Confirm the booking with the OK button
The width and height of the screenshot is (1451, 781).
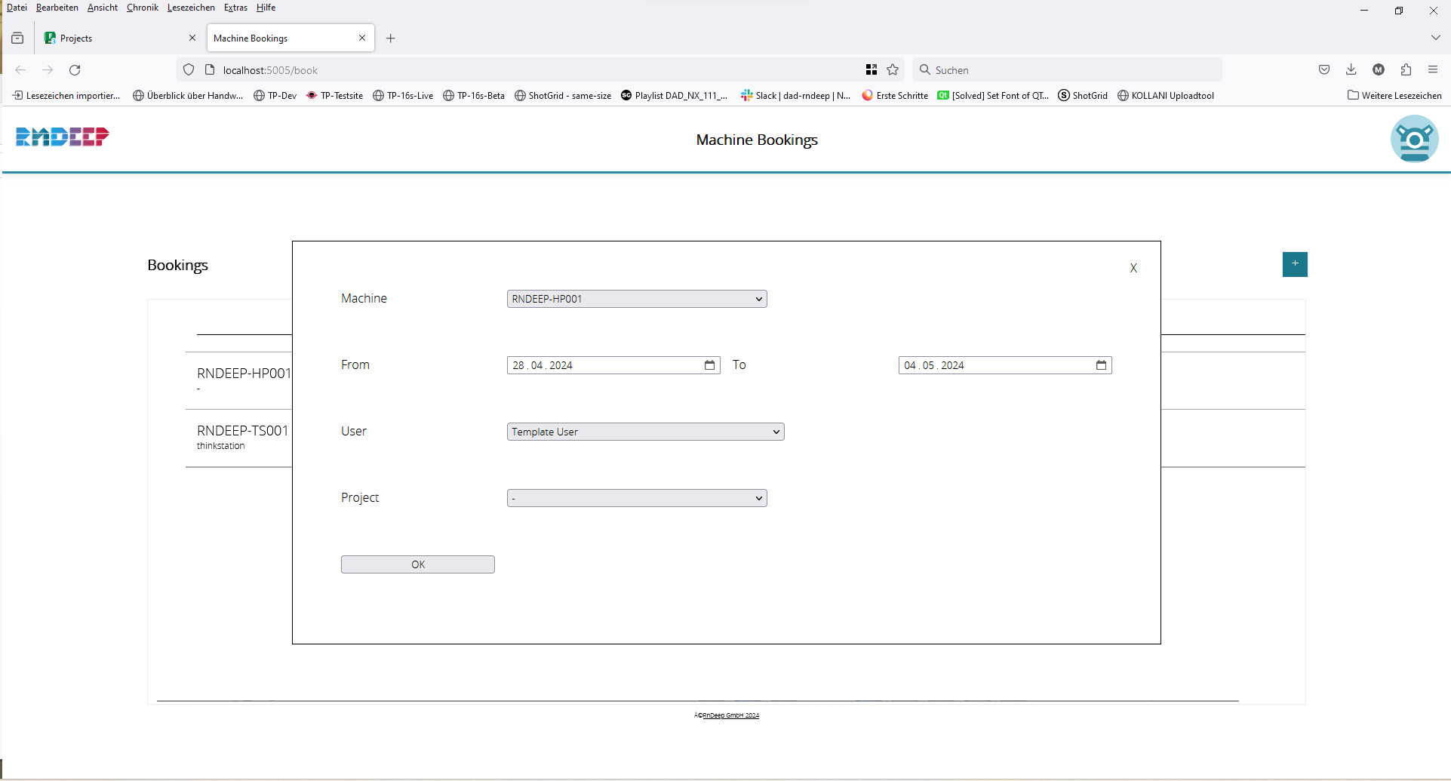pyautogui.click(x=417, y=565)
